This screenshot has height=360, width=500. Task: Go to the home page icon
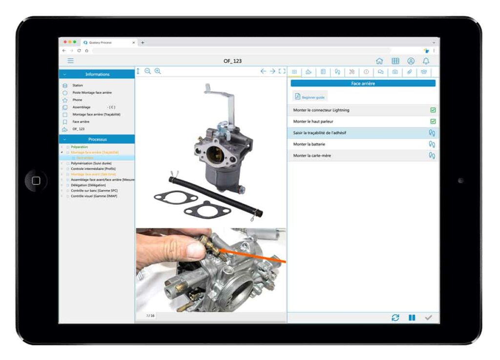tap(379, 61)
